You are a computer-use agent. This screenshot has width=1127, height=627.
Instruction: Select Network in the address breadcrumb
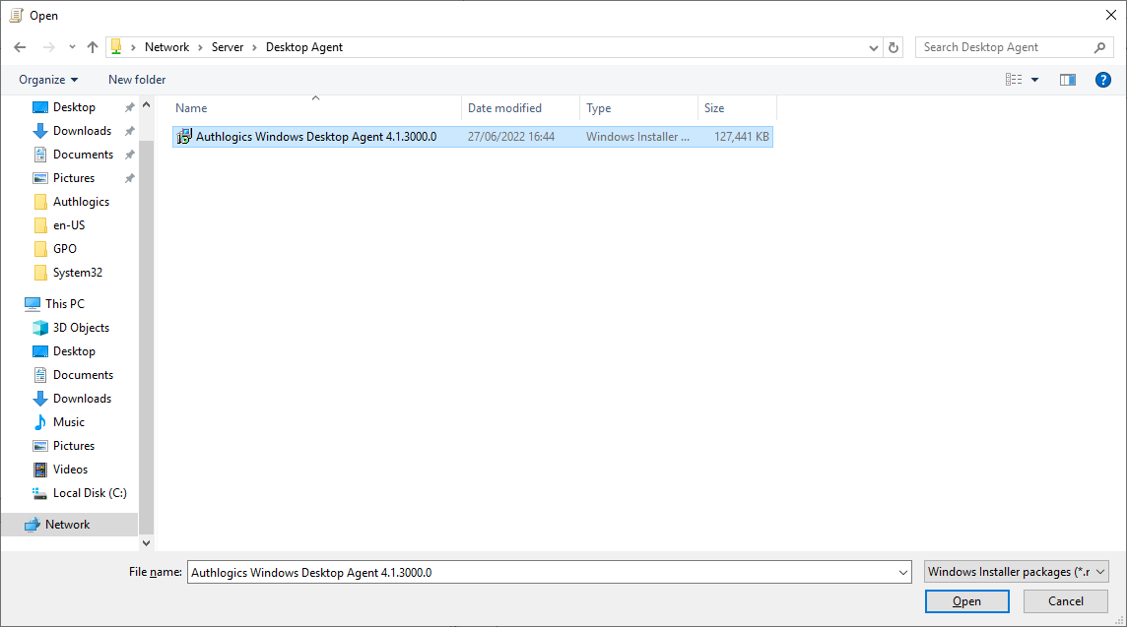click(166, 47)
